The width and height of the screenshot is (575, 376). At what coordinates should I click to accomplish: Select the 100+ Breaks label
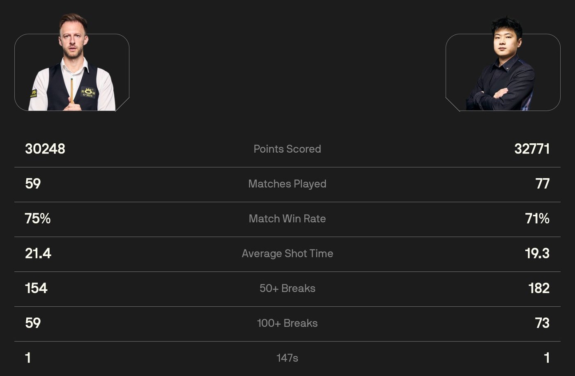(287, 323)
